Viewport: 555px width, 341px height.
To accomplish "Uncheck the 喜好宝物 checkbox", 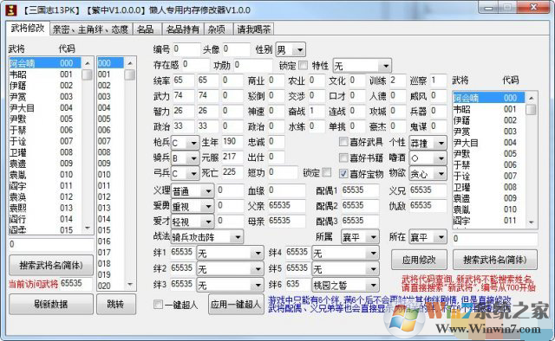I will click(x=343, y=173).
